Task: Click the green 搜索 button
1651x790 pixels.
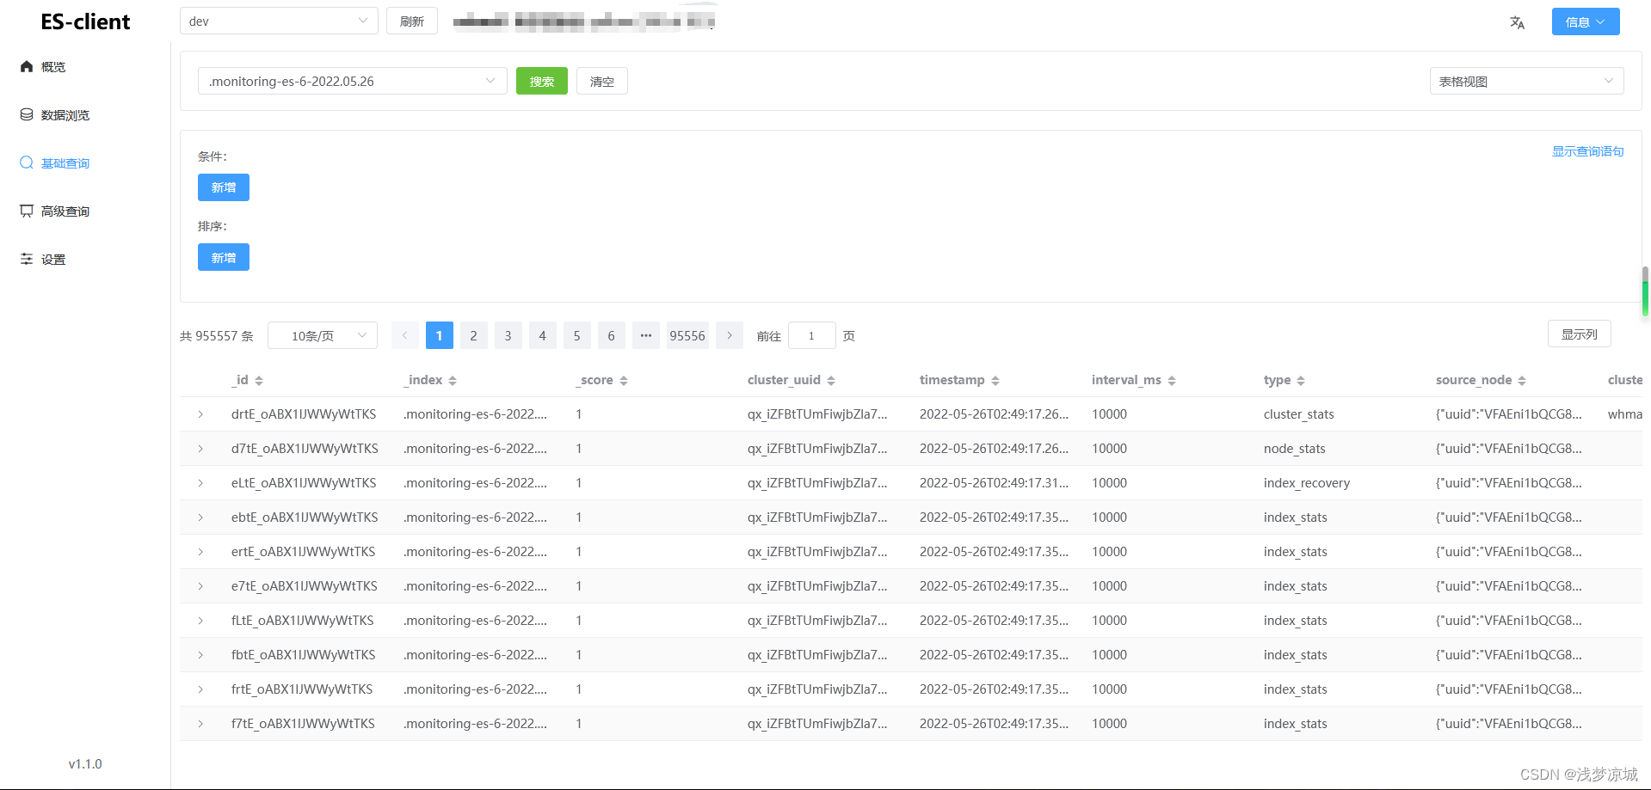Action: click(x=541, y=81)
